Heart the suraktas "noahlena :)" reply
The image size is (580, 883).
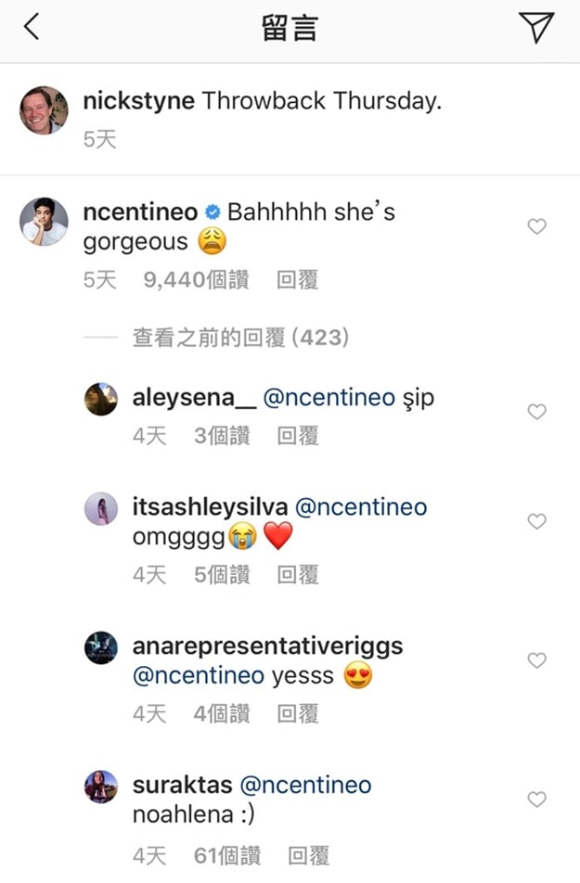(536, 800)
